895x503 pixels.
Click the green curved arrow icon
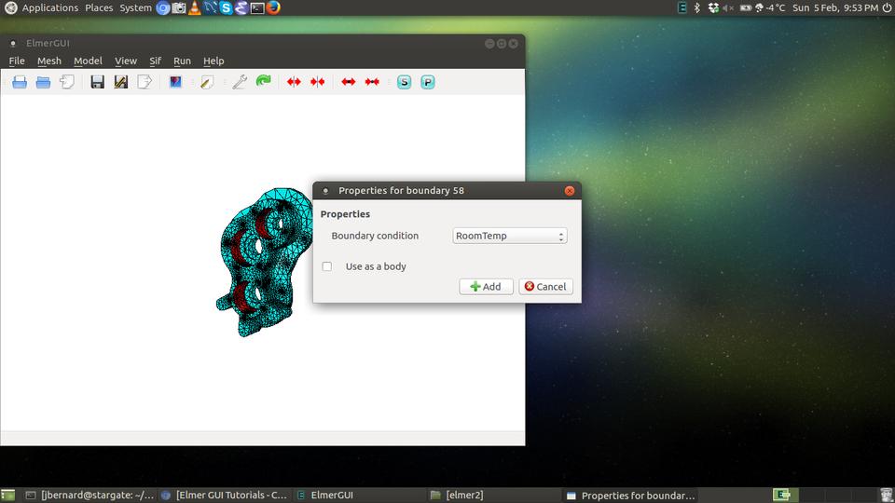(x=263, y=82)
